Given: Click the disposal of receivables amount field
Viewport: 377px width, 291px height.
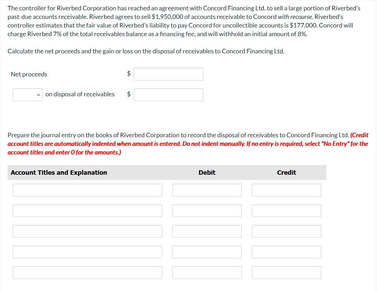Looking at the screenshot, I should pyautogui.click(x=168, y=95).
